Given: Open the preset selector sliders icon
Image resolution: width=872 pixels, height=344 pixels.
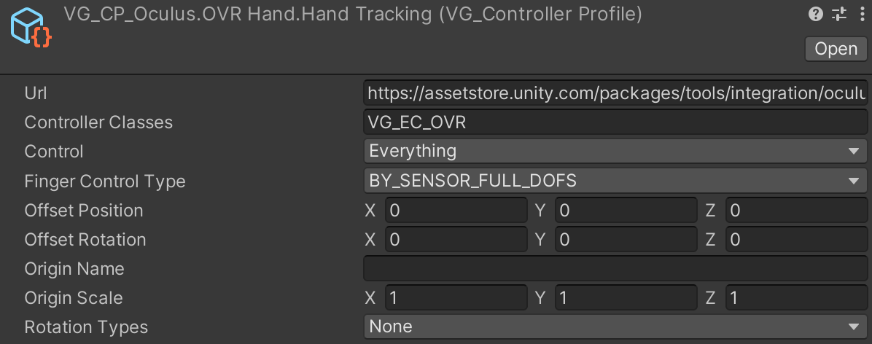Looking at the screenshot, I should pyautogui.click(x=838, y=15).
